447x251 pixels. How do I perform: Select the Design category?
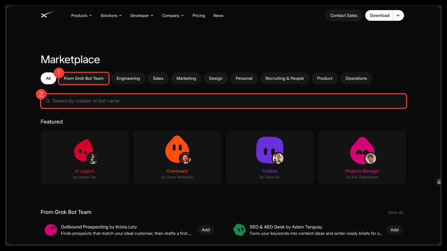tap(216, 79)
